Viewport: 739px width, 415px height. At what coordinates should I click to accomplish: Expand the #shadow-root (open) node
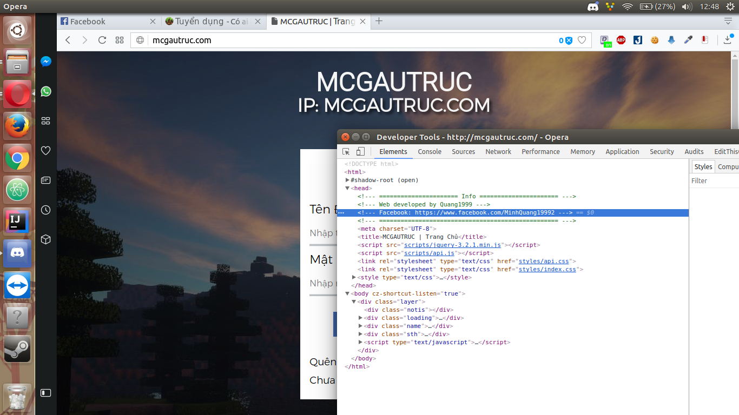(x=347, y=180)
